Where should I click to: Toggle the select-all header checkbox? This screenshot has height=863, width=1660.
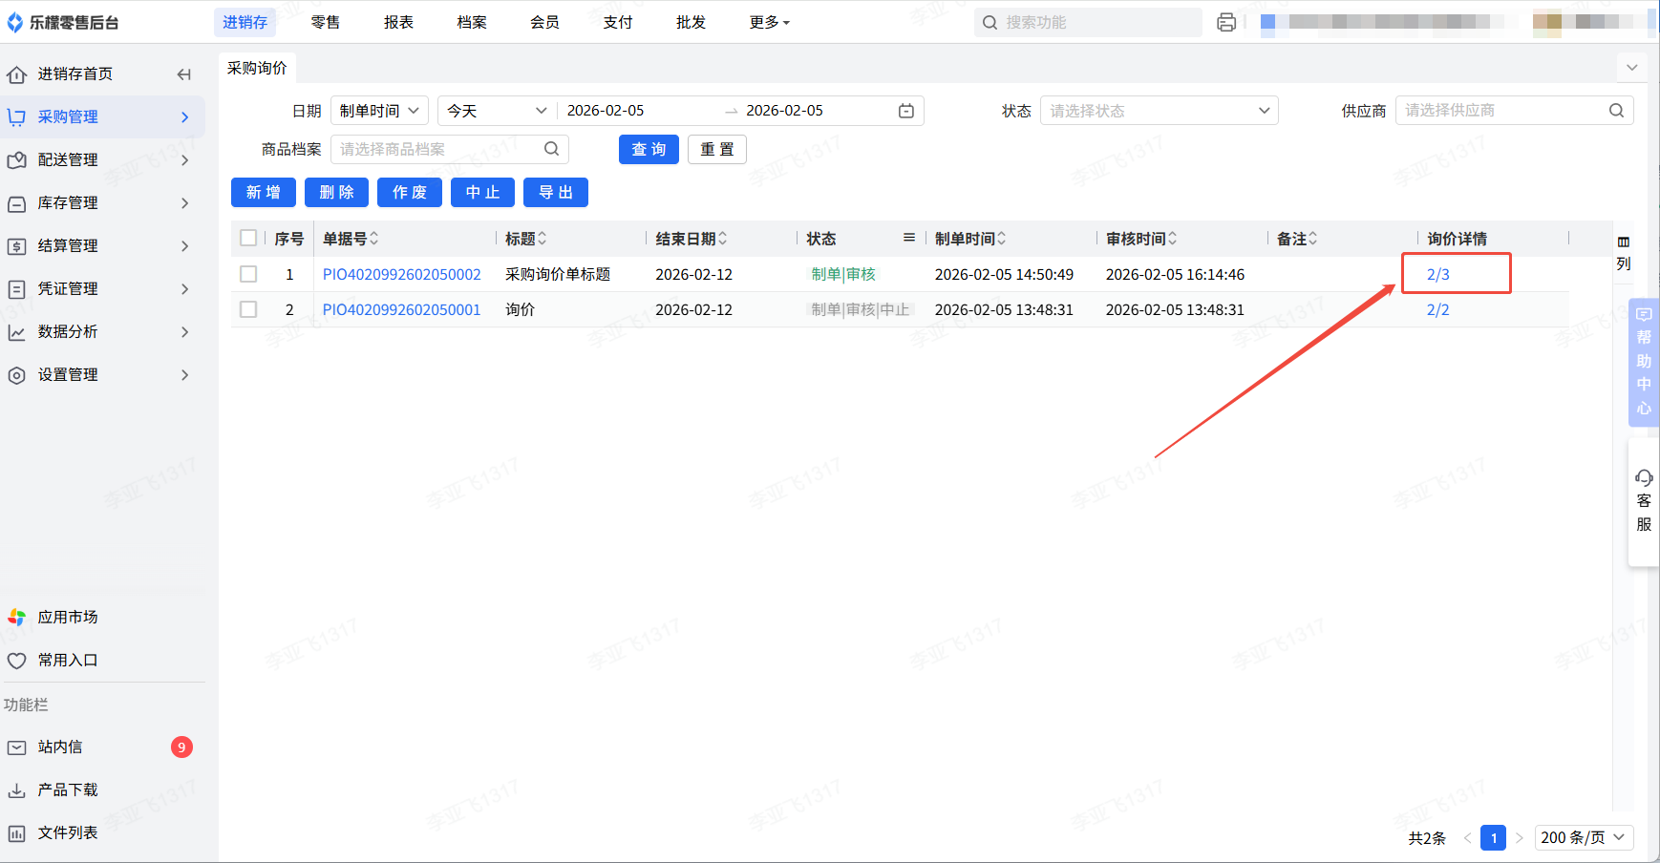click(x=248, y=238)
